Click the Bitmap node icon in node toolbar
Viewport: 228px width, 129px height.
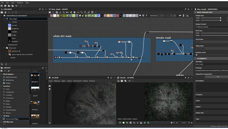click(x=51, y=15)
